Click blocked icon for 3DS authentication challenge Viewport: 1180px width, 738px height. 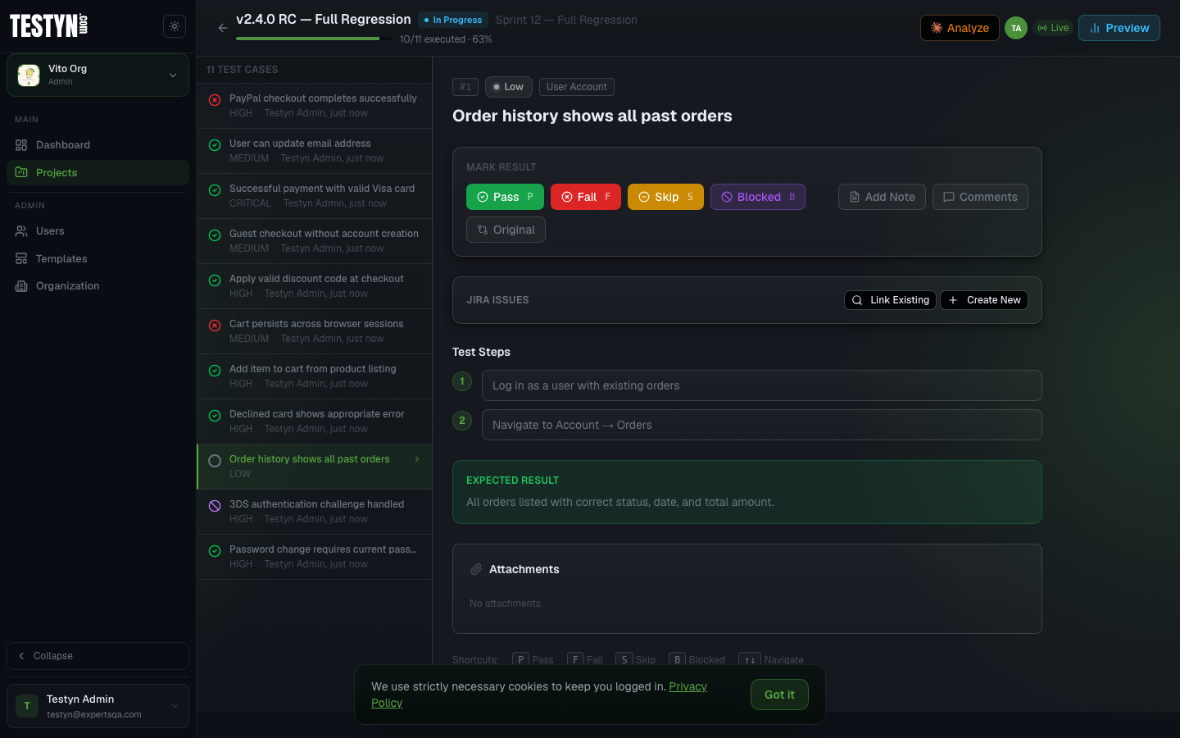point(215,506)
